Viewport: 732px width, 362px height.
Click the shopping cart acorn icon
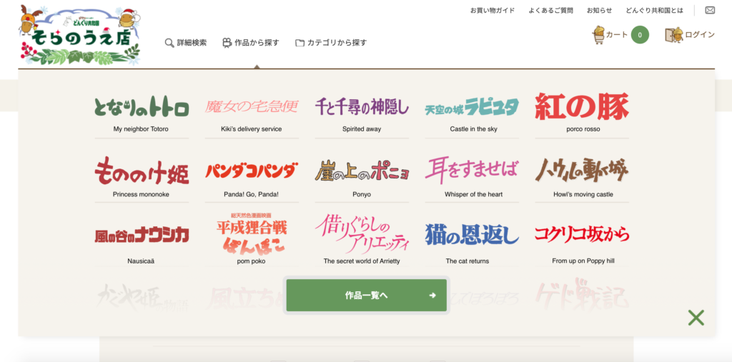pyautogui.click(x=598, y=35)
